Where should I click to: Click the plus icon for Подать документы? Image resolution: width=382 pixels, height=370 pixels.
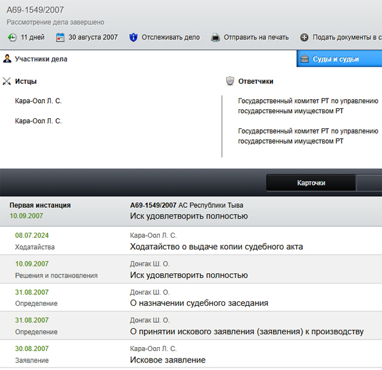[x=304, y=38]
